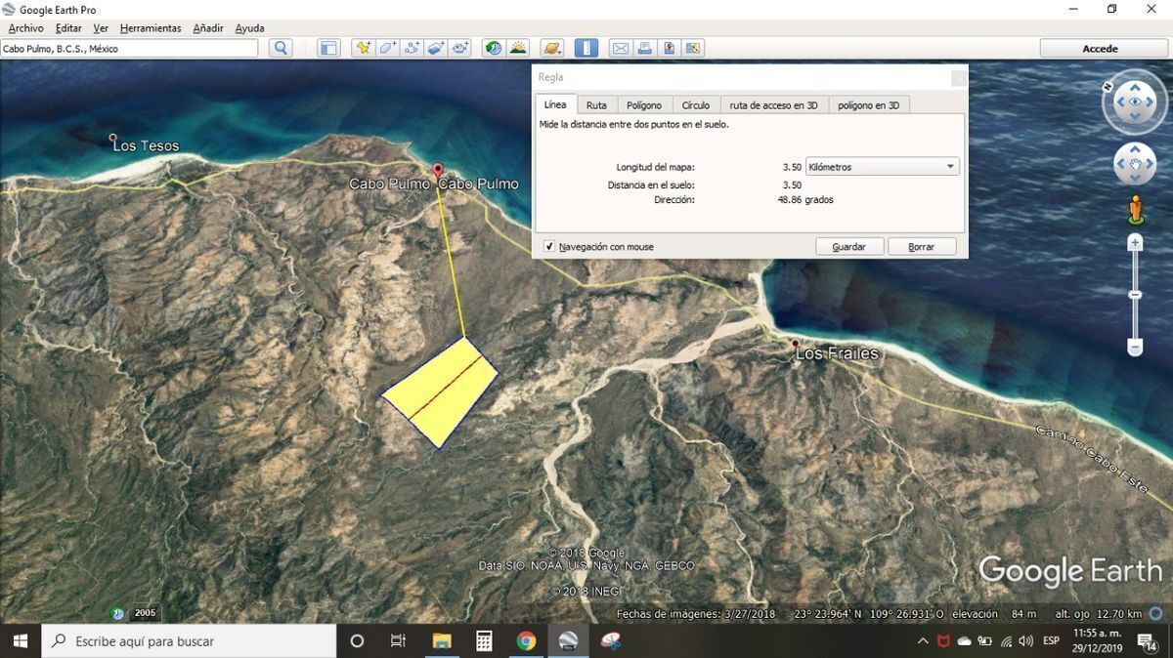Open the historical imagery clock tool
The image size is (1173, 658).
coord(494,48)
